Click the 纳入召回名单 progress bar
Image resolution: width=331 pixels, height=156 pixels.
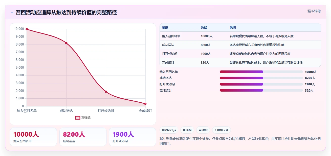pos(261,72)
